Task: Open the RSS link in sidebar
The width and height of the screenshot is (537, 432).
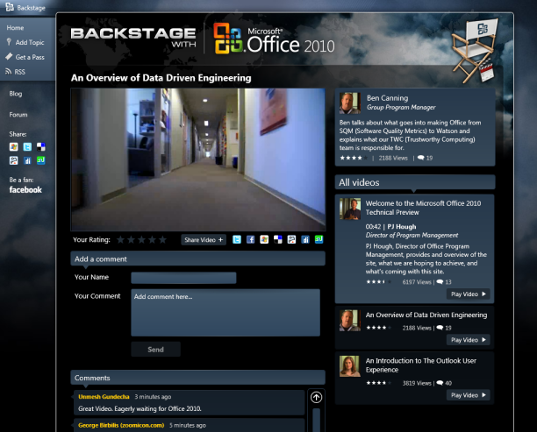Action: point(19,72)
